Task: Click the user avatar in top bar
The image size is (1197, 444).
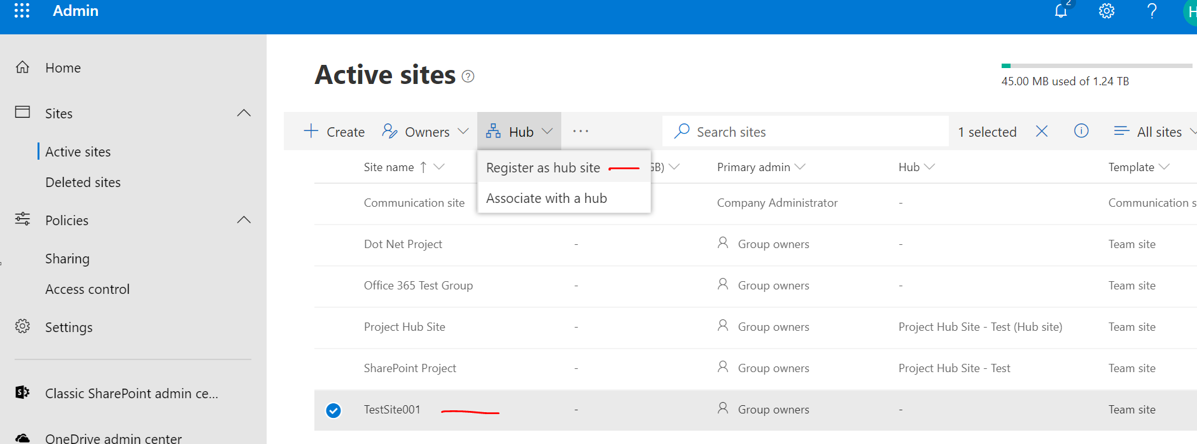Action: coord(1190,11)
